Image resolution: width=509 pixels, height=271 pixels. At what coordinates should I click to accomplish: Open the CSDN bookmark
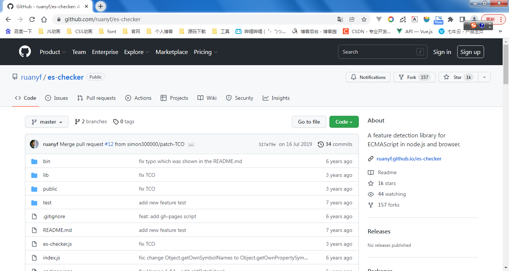367,31
